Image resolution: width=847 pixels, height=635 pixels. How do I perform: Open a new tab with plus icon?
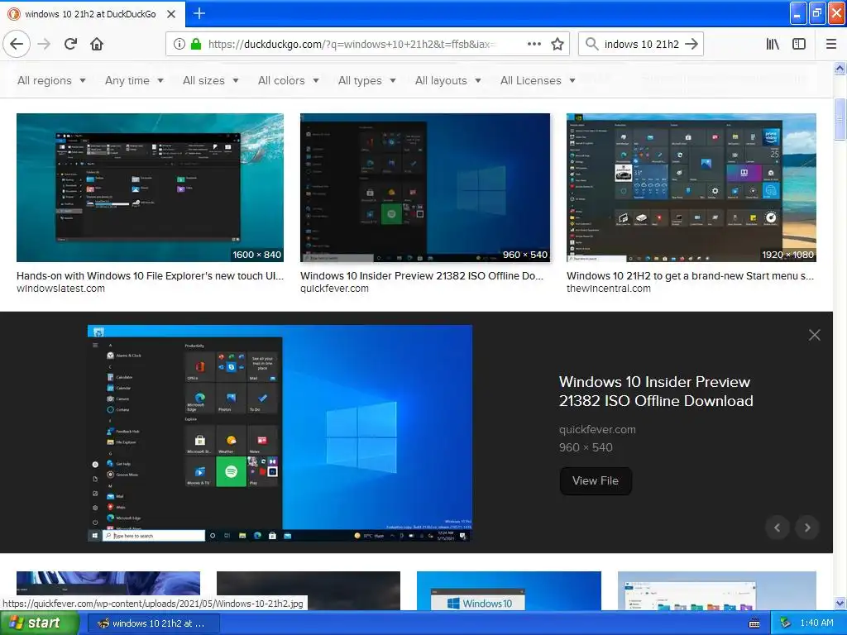click(199, 13)
